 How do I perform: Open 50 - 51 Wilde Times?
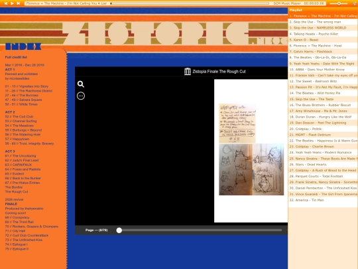(x=21, y=104)
